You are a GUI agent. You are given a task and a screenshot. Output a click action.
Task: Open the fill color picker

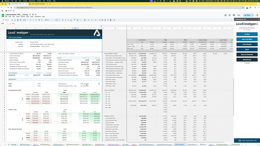(75, 20)
